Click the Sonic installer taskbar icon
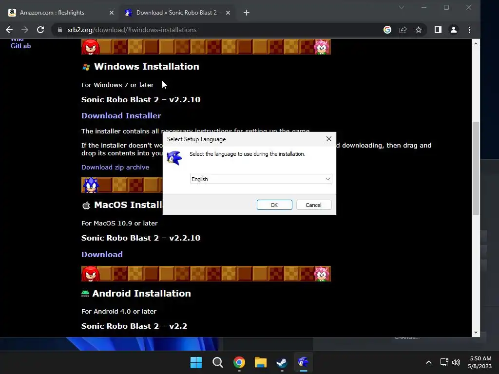 (303, 362)
